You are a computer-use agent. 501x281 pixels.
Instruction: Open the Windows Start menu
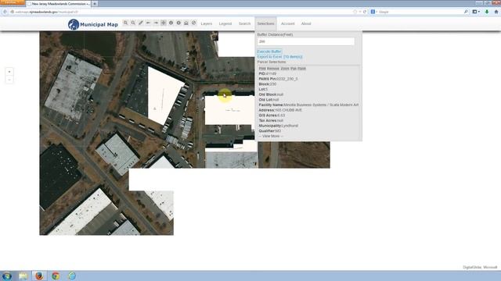[x=7, y=276]
